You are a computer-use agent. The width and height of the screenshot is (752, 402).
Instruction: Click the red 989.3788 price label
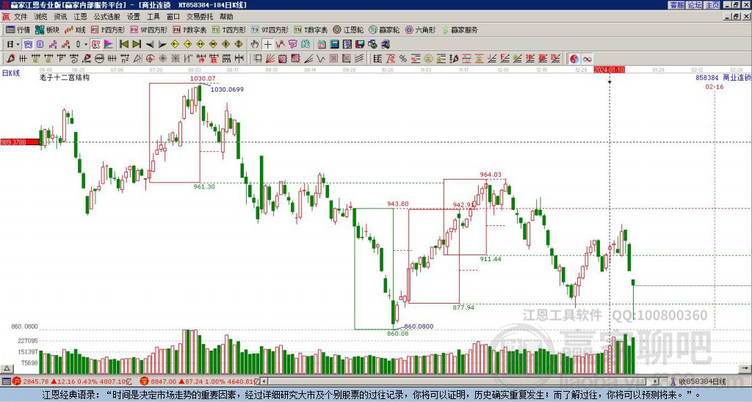tap(20, 142)
